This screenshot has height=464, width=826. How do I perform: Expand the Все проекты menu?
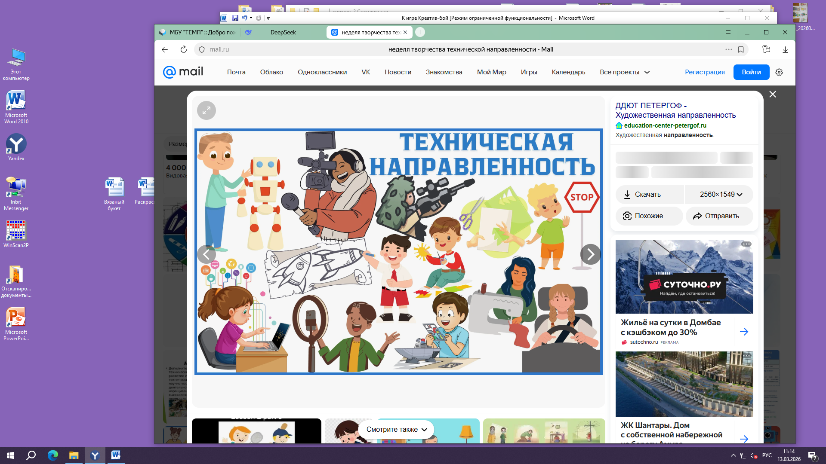(x=624, y=72)
